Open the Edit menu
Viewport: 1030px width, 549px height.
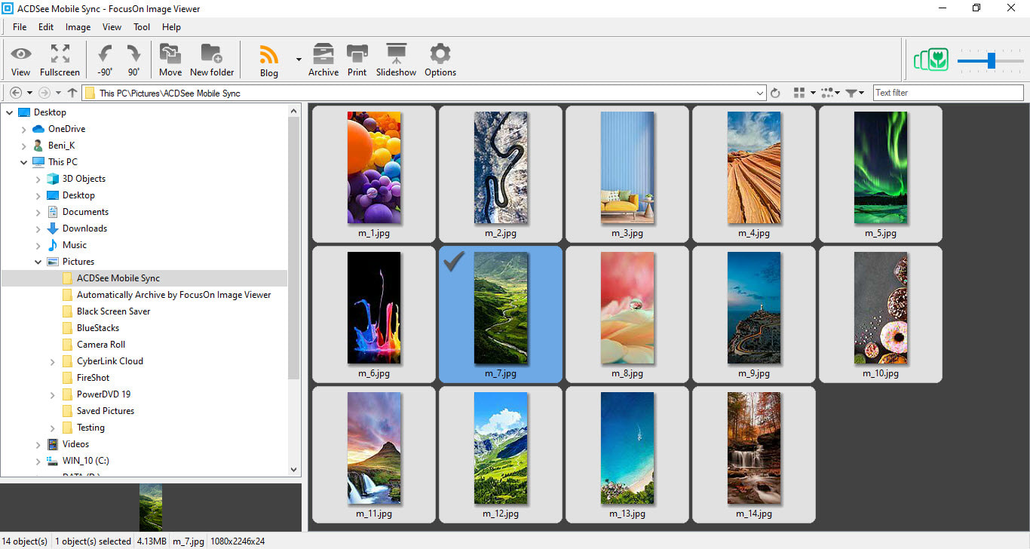pos(46,27)
